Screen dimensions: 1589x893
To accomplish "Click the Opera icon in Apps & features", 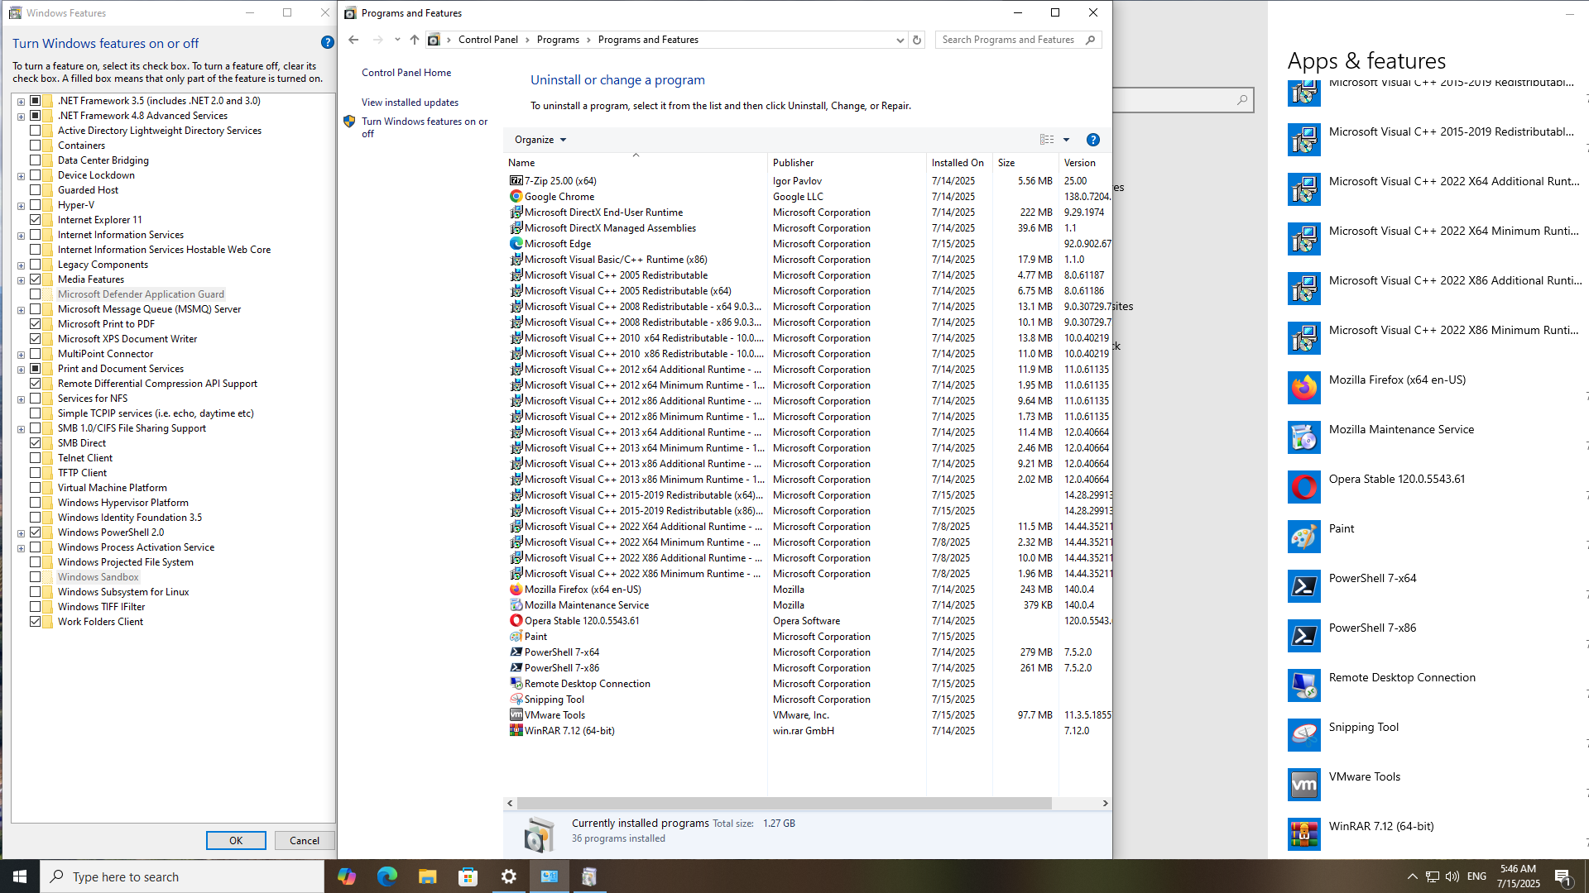I will point(1304,487).
